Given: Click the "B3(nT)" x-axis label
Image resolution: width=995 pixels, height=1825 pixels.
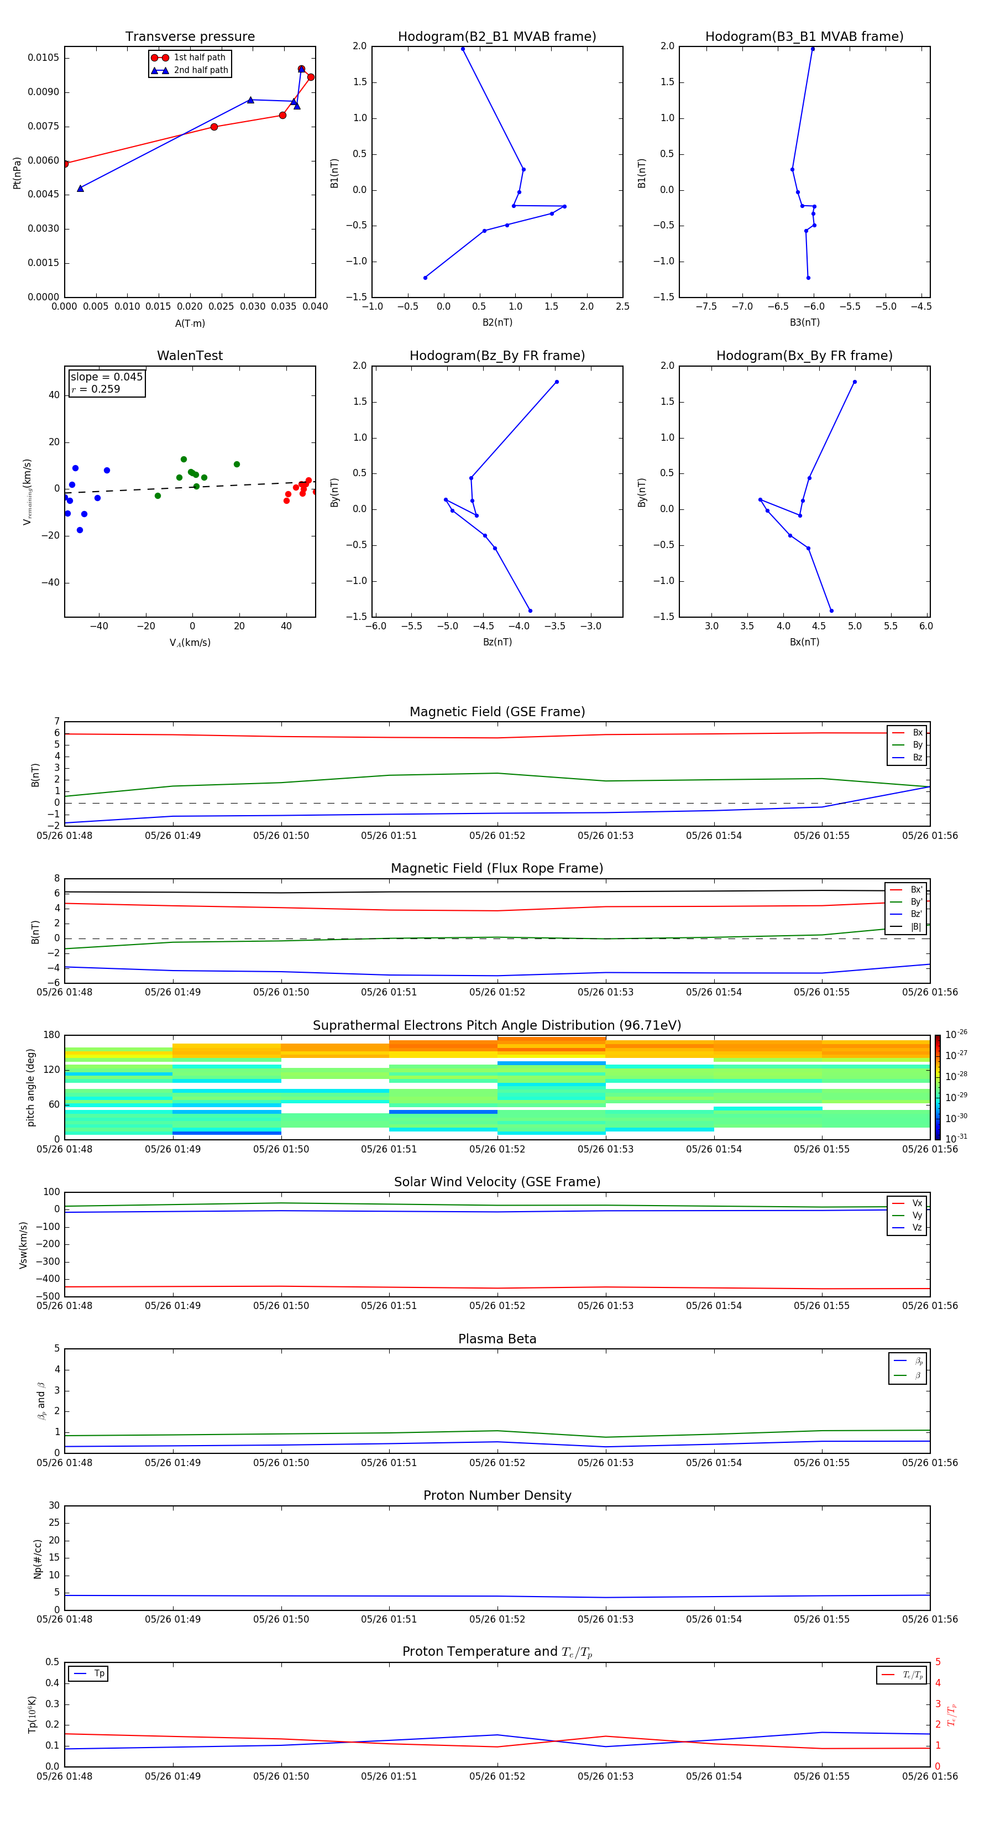Looking at the screenshot, I should click(x=804, y=322).
